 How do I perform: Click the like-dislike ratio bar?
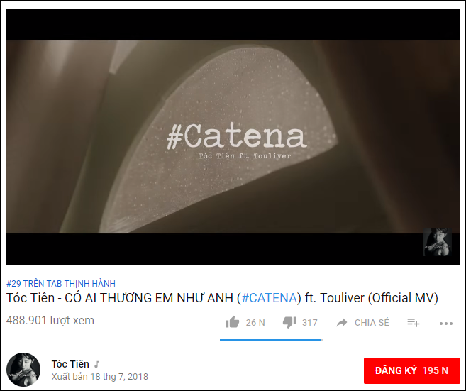pyautogui.click(x=271, y=340)
